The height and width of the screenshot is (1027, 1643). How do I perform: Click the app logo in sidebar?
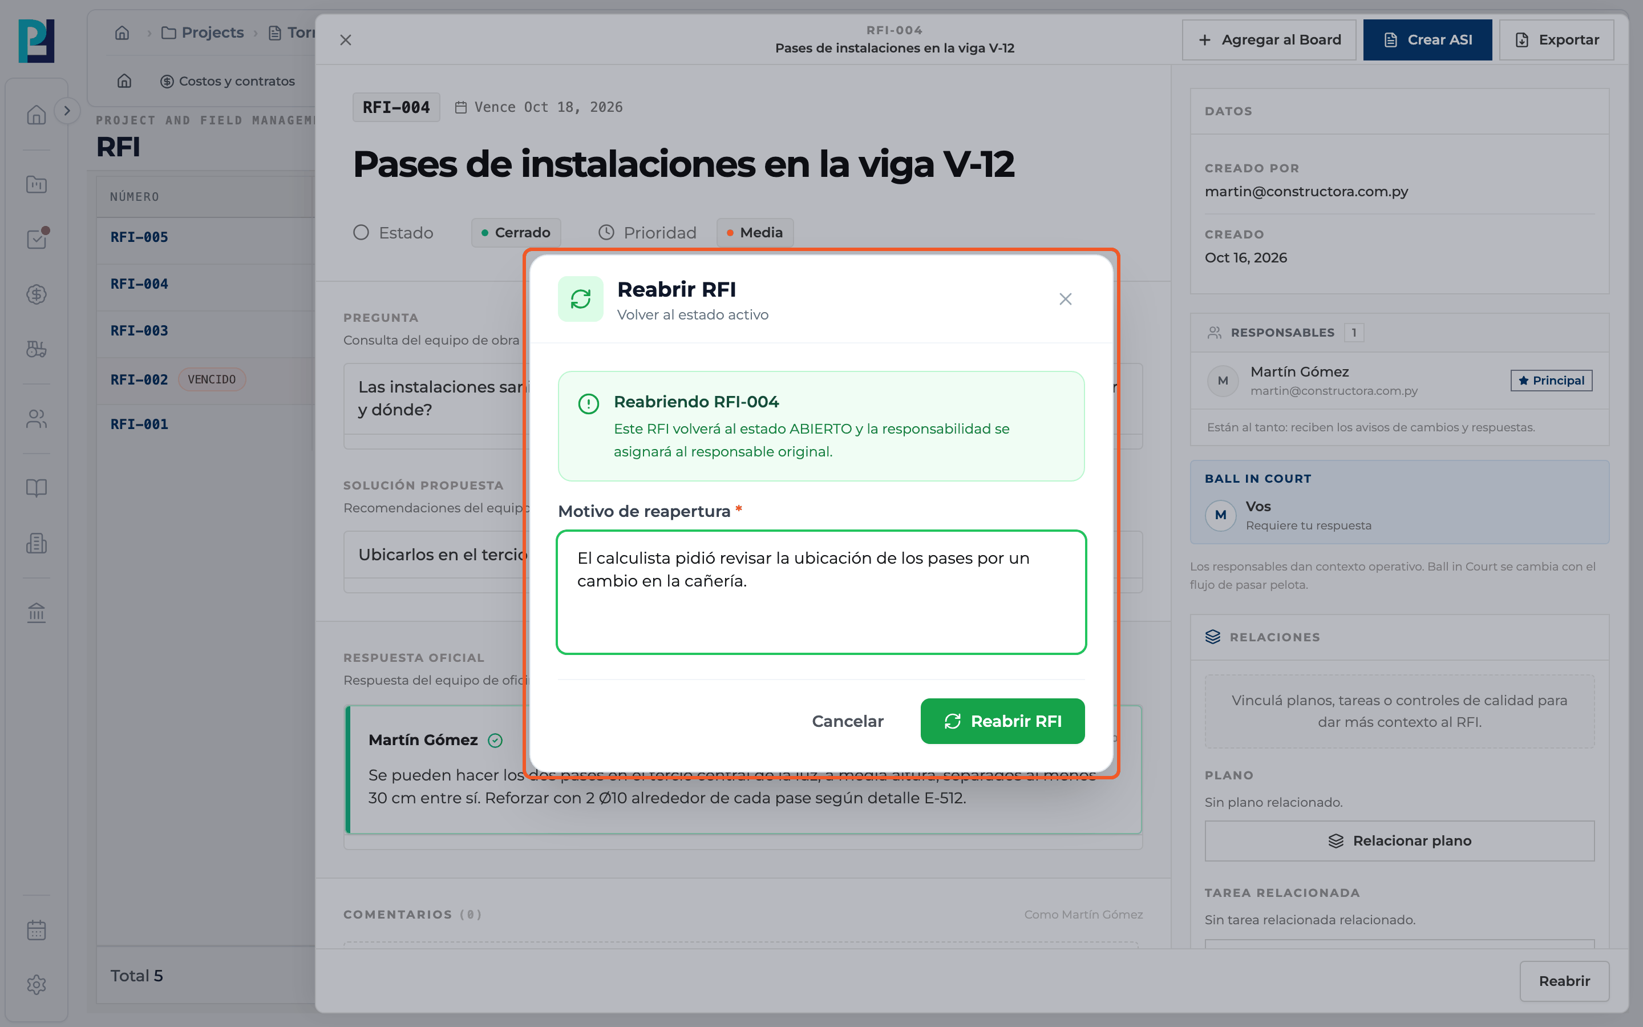[36, 41]
